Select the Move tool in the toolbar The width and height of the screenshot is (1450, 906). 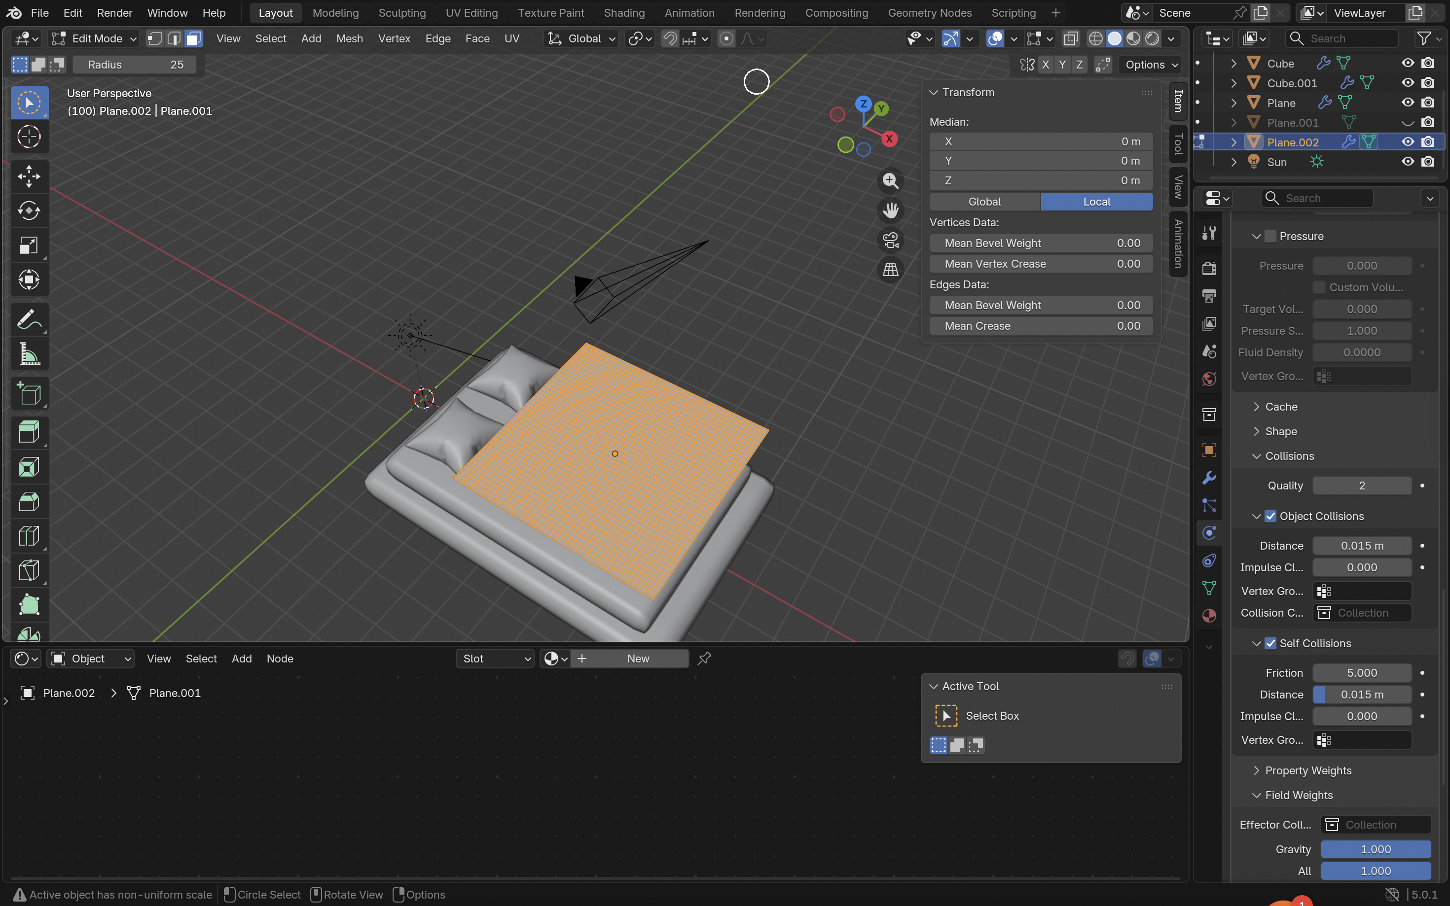click(29, 176)
